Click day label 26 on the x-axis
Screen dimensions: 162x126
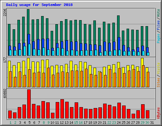[x=128, y=123]
